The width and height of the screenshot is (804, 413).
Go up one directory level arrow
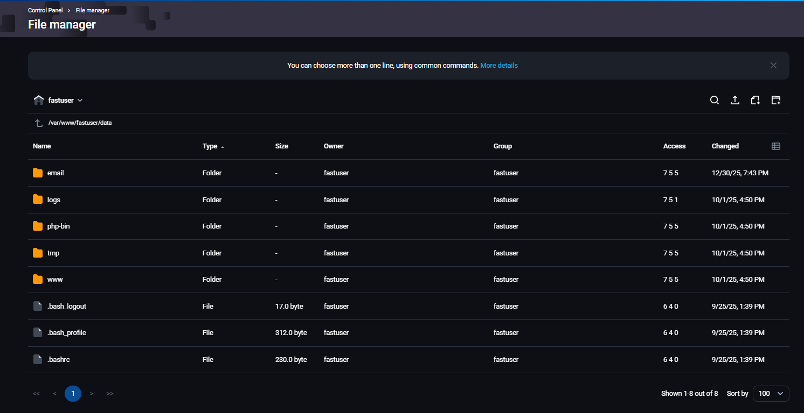39,123
